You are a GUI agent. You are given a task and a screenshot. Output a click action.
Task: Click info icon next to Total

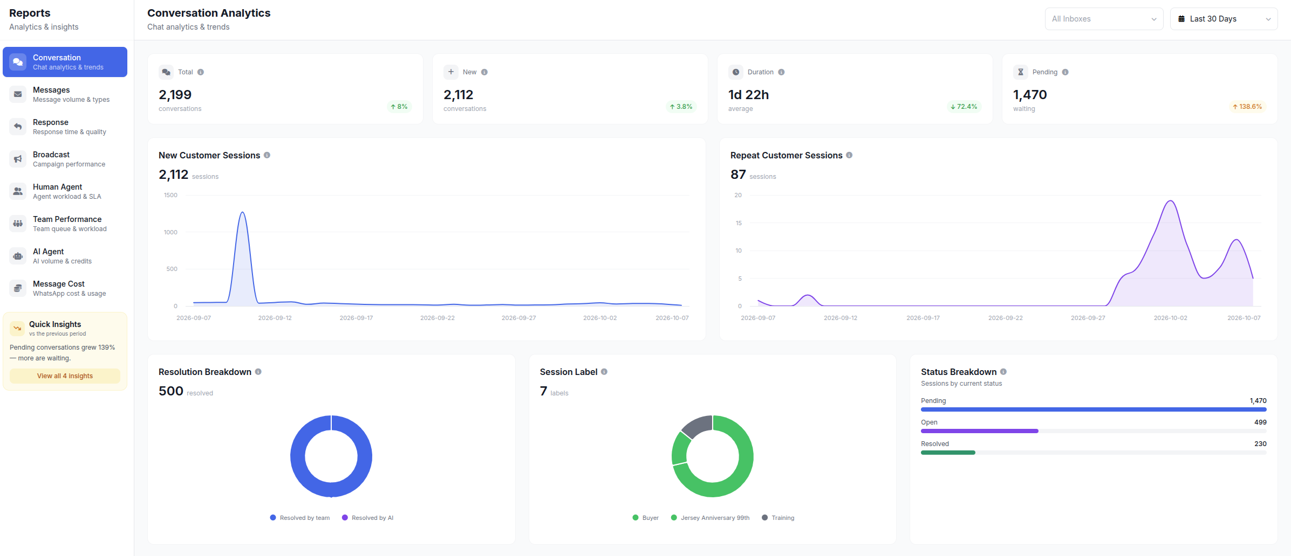[201, 72]
